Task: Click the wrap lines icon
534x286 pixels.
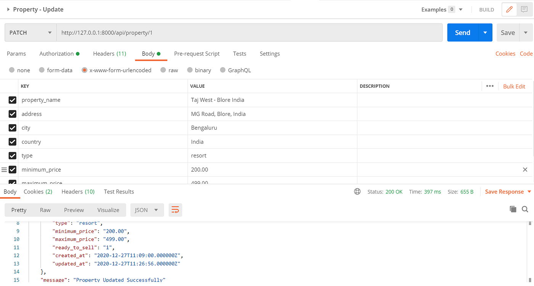Action: click(175, 210)
